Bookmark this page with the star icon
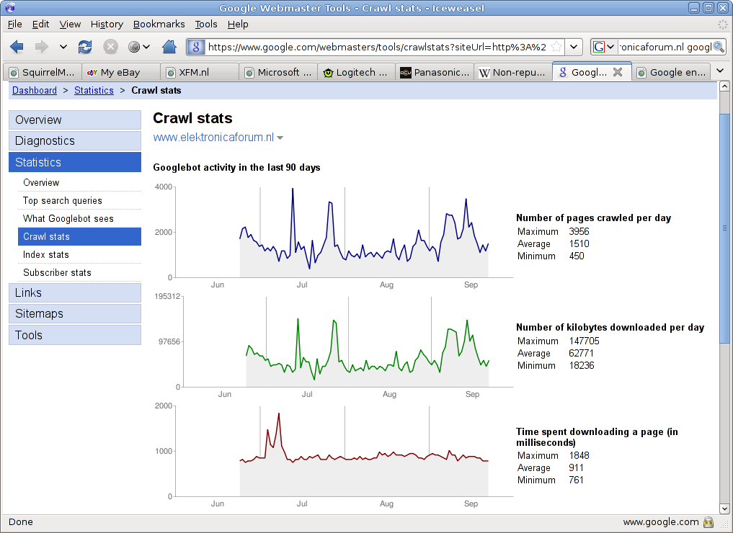 tap(556, 47)
